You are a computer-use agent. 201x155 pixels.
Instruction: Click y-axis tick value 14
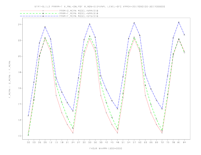19,104
